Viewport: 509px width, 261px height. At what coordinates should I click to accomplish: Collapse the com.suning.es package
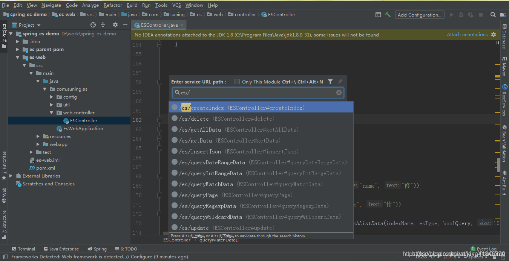[45, 89]
